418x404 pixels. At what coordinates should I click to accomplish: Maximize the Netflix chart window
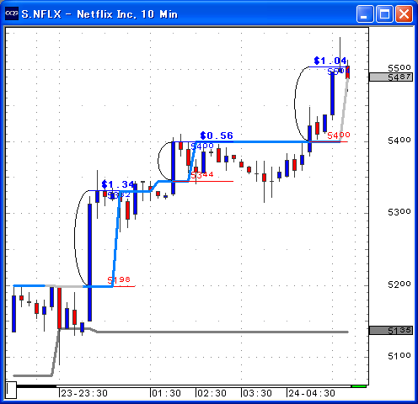(384, 13)
